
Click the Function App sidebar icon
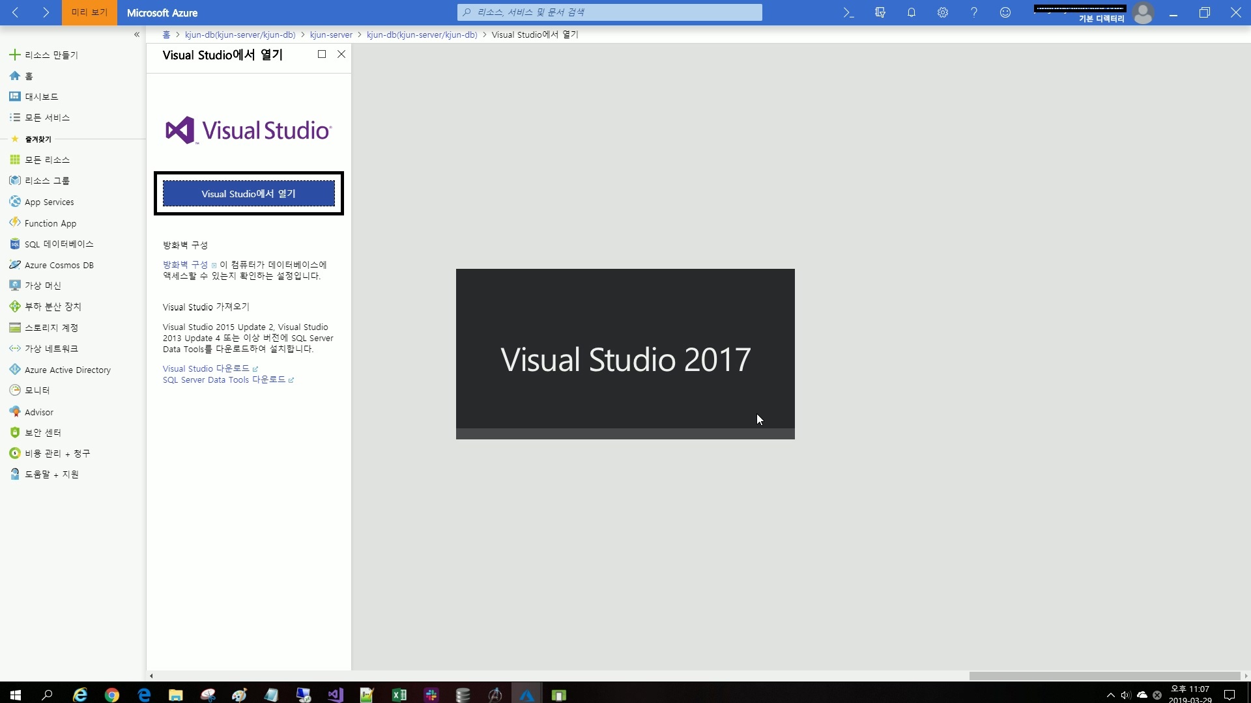pos(15,223)
